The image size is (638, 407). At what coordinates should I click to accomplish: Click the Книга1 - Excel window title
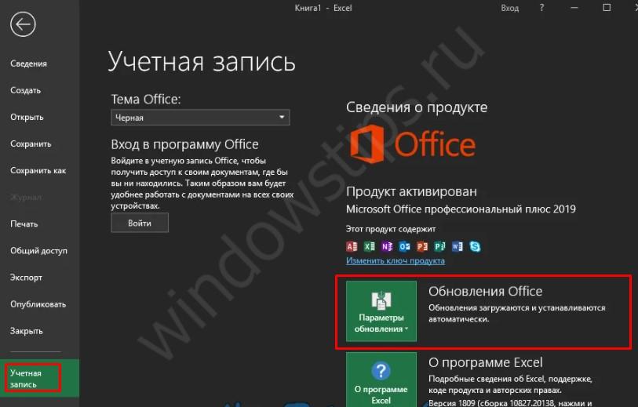pos(323,8)
